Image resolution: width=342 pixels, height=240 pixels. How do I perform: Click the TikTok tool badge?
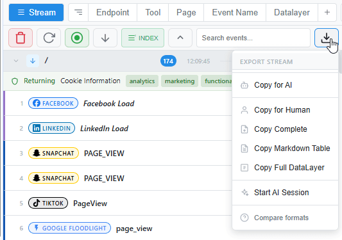[x=48, y=203]
